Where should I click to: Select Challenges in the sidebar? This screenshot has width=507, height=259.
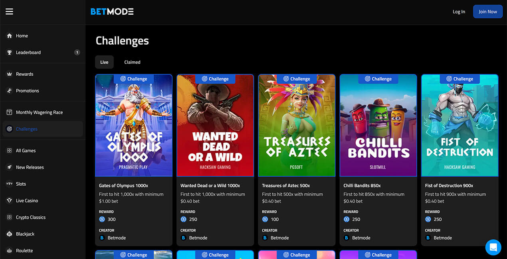pos(43,129)
